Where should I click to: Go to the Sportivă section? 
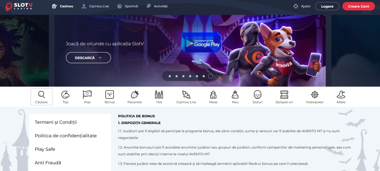(x=127, y=6)
